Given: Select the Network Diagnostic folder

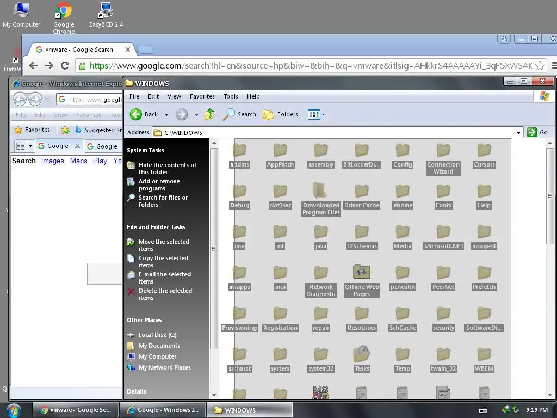Looking at the screenshot, I should 321,273.
